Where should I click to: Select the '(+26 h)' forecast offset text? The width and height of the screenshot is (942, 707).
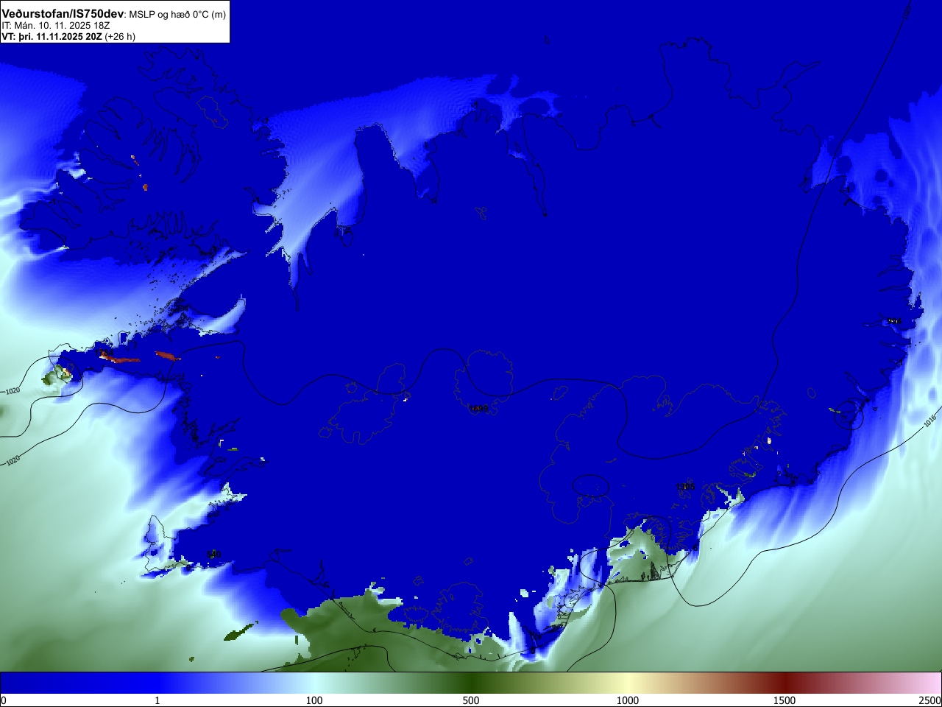coord(120,36)
